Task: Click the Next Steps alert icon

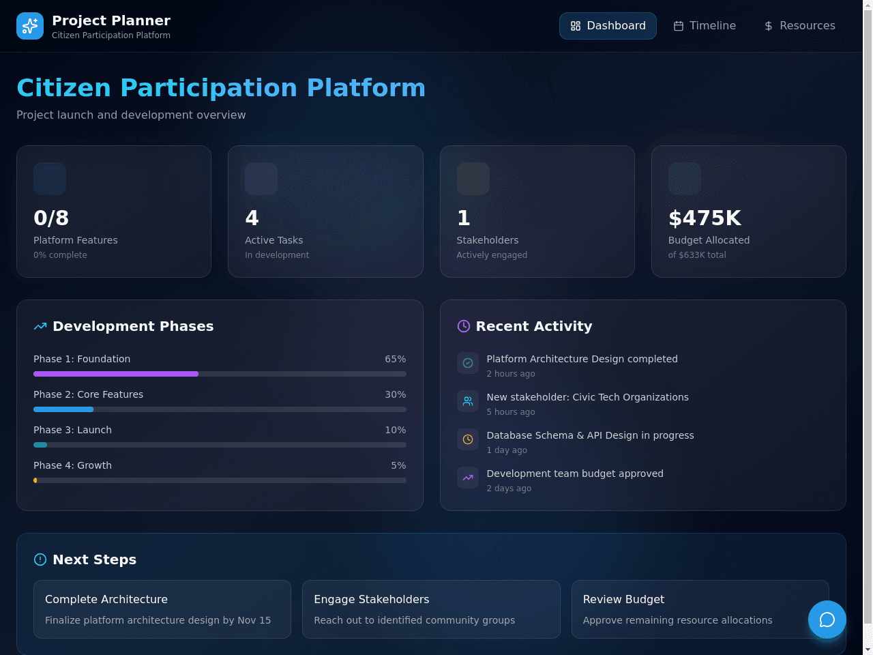Action: 40,559
